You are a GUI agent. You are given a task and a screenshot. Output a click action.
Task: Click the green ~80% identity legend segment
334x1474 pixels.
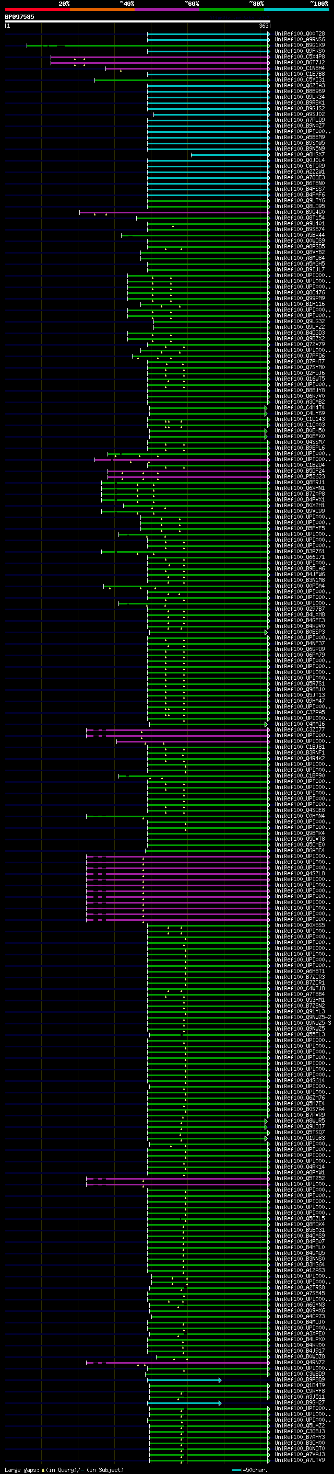tap(232, 9)
